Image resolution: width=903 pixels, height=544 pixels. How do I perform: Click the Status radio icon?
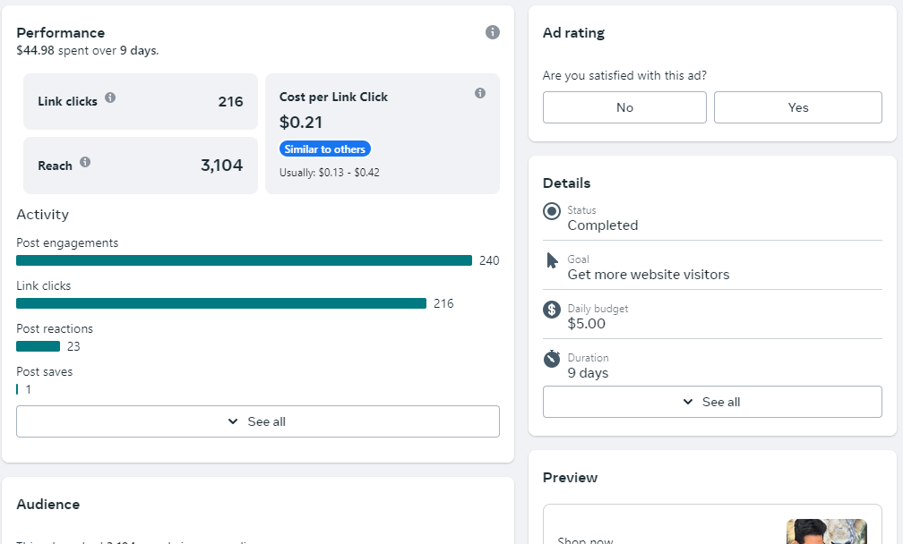[552, 211]
